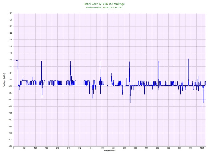This screenshot has height=156, width=209.
Task: Click the 558 seconds time axis label
Action: [x=113, y=148]
